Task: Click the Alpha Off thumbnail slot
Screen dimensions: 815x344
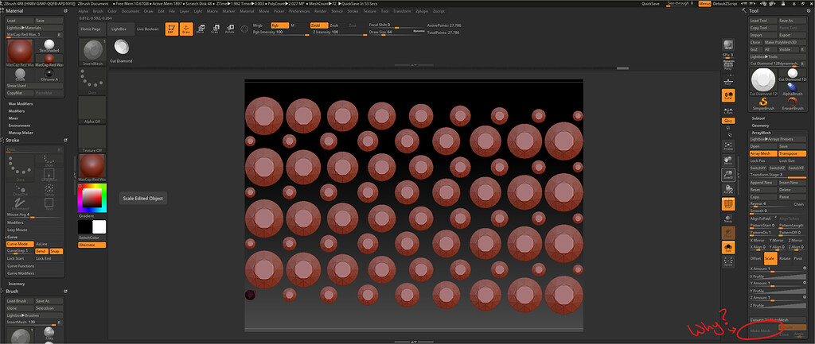Action: coord(92,111)
